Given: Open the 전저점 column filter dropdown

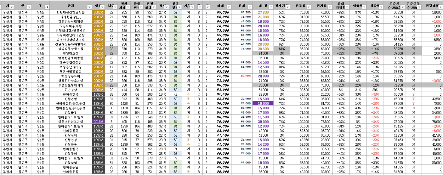Looking at the screenshot, I should coord(329,7).
